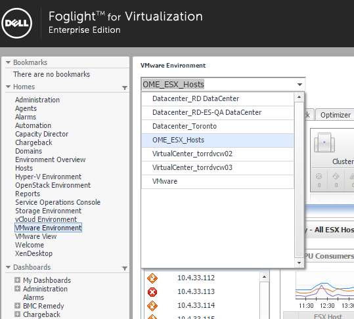Select host 10.4.33.113
Viewport: 354px width, 319px height.
(196, 291)
